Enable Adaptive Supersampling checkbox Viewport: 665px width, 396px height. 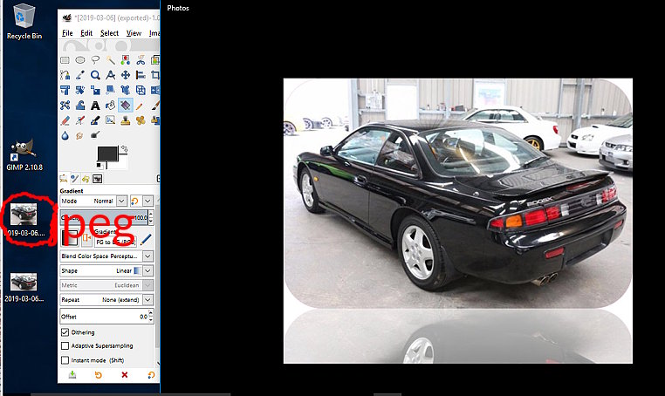point(65,346)
